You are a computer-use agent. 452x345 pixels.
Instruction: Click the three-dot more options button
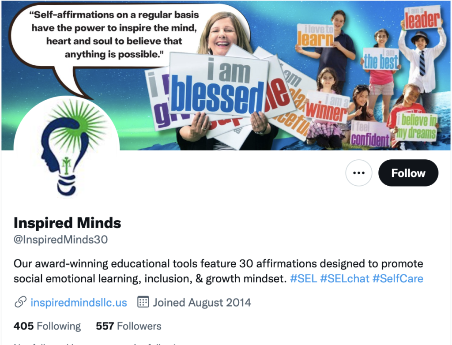[358, 173]
